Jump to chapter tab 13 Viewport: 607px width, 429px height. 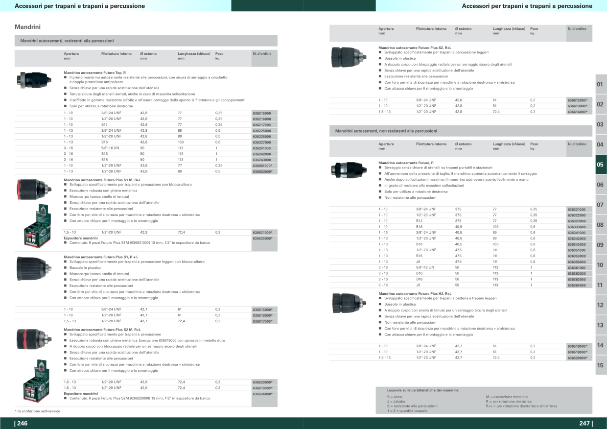(601, 325)
